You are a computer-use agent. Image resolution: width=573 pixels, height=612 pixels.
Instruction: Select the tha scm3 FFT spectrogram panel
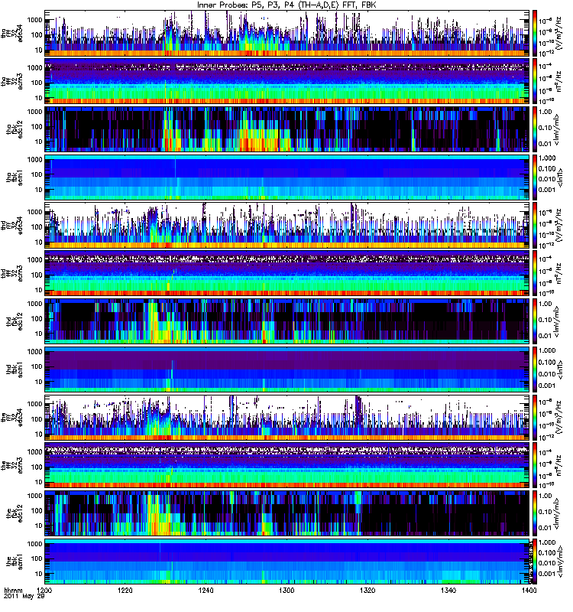click(287, 82)
